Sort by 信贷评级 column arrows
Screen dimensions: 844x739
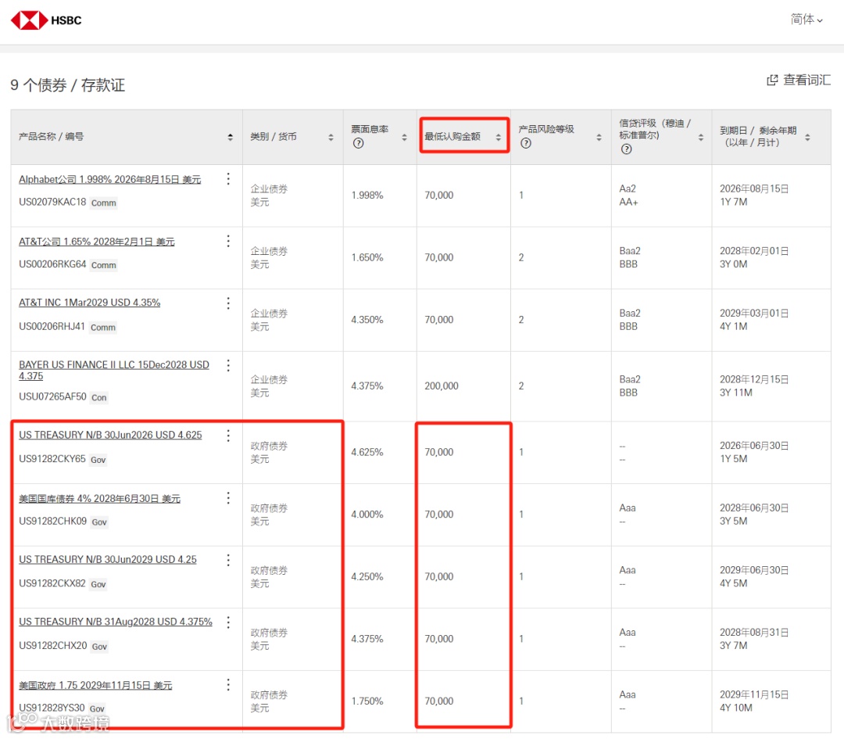[701, 138]
